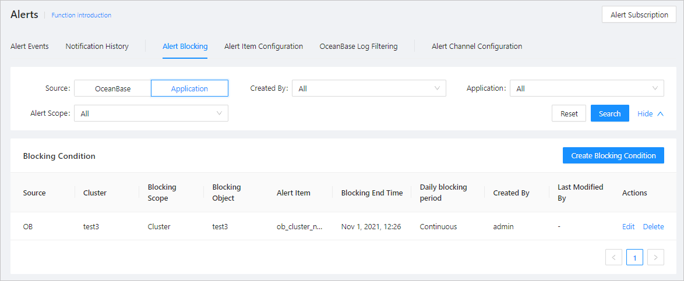Viewport: 684px width, 281px height.
Task: Open the Function introduction link
Action: coord(81,15)
